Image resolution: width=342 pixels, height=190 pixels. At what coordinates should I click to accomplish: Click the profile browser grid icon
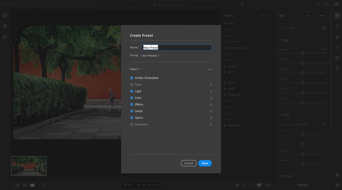pos(324,28)
